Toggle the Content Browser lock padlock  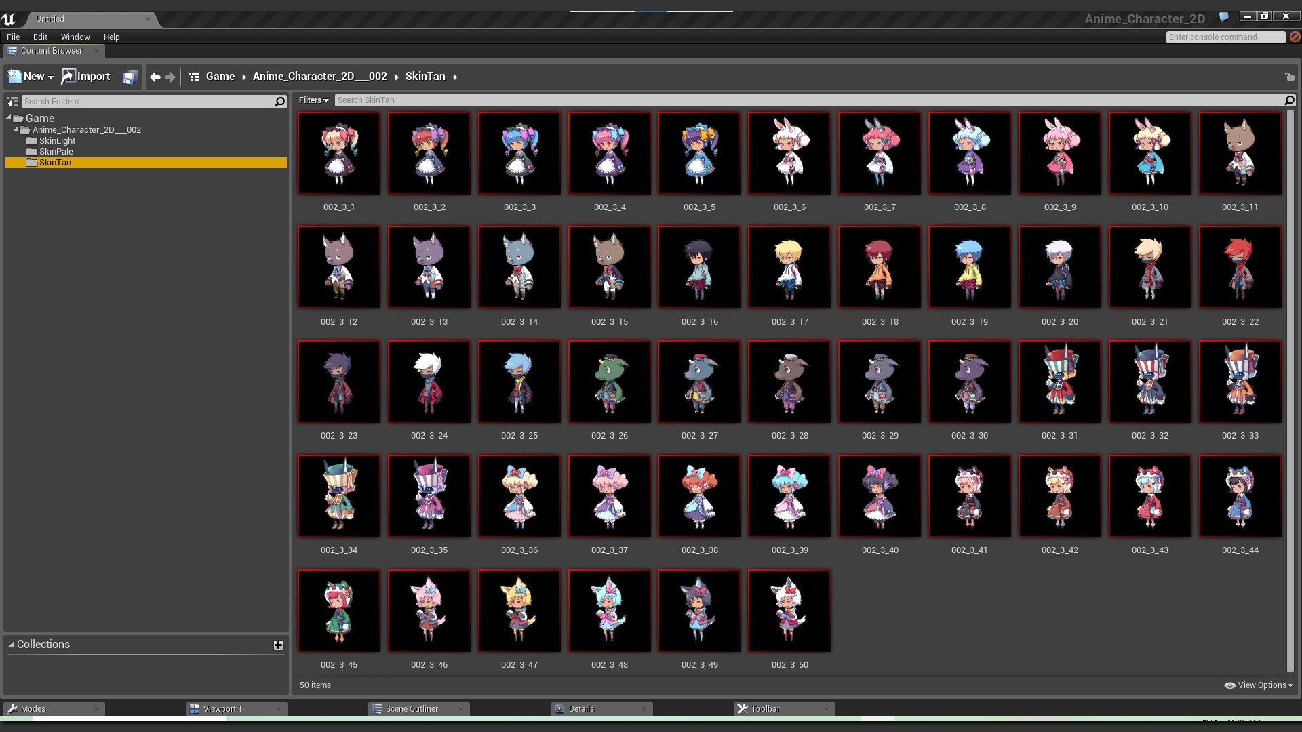1290,77
